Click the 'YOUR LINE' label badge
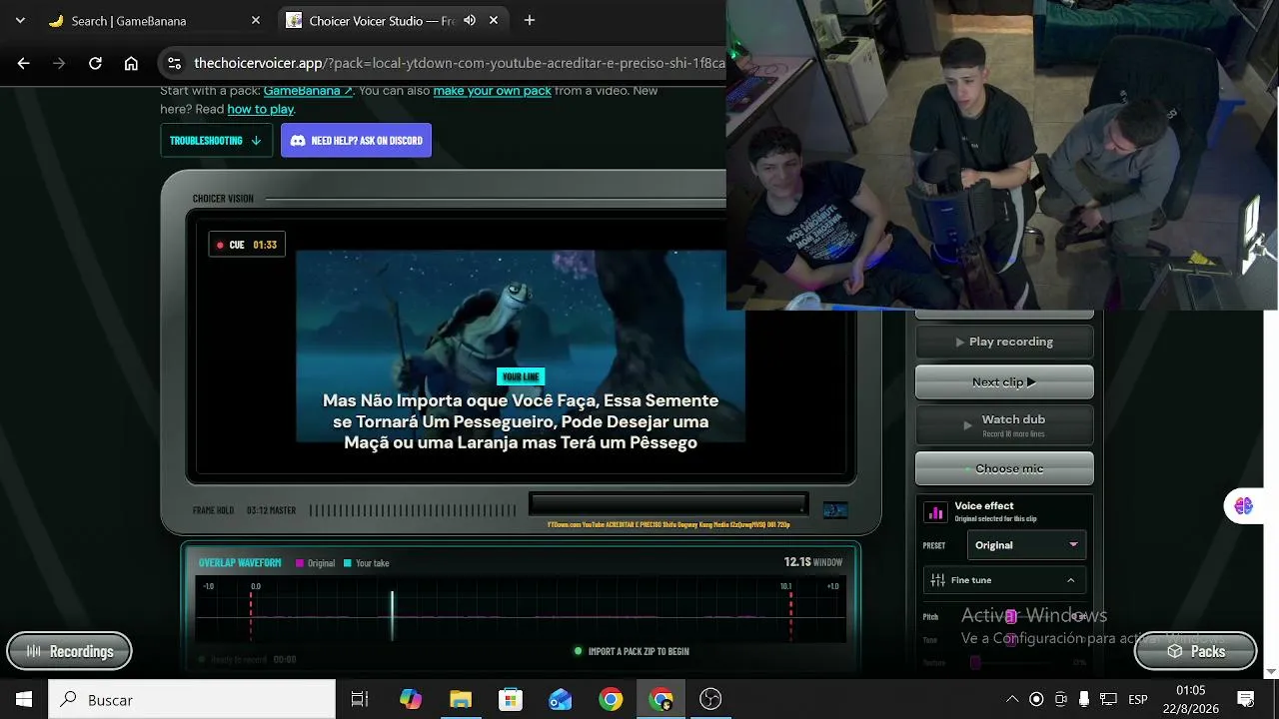 tap(521, 376)
